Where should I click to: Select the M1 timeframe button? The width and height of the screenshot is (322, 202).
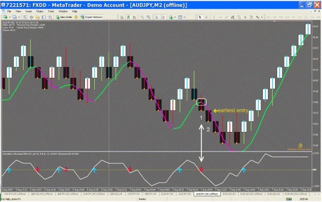click(268, 17)
